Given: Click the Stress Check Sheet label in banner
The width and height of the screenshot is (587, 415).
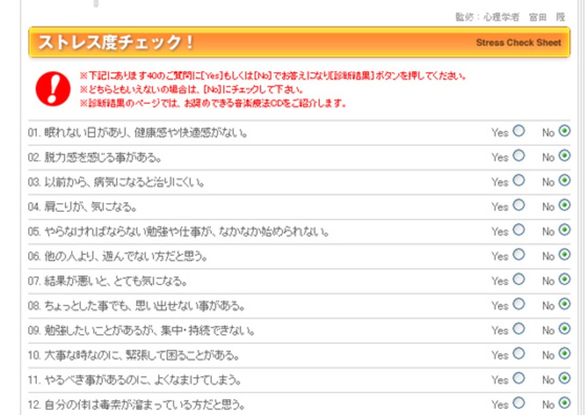Looking at the screenshot, I should point(518,43).
